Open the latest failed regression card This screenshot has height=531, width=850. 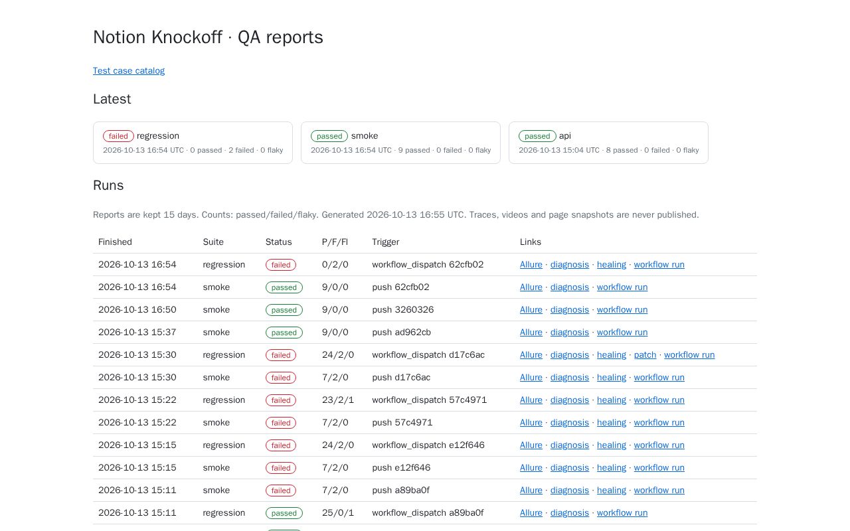click(193, 143)
